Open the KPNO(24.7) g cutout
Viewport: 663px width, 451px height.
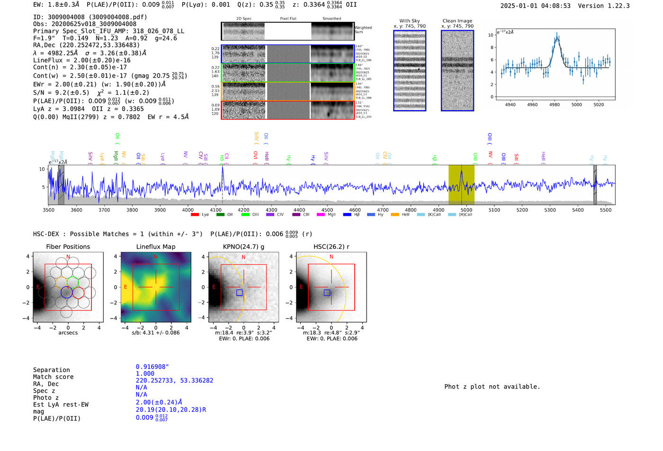point(243,287)
